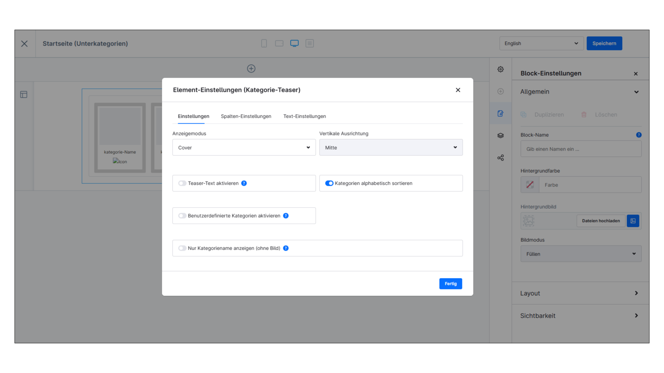
Task: Open the English language dropdown
Action: tap(541, 44)
